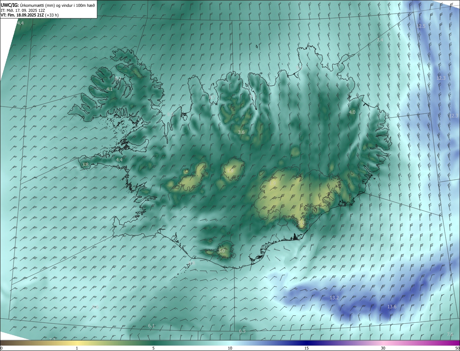This screenshot has width=460, height=351.
Task: Click the IT: Mið. 17. 09. 2025 12Z line
Action: [23, 10]
